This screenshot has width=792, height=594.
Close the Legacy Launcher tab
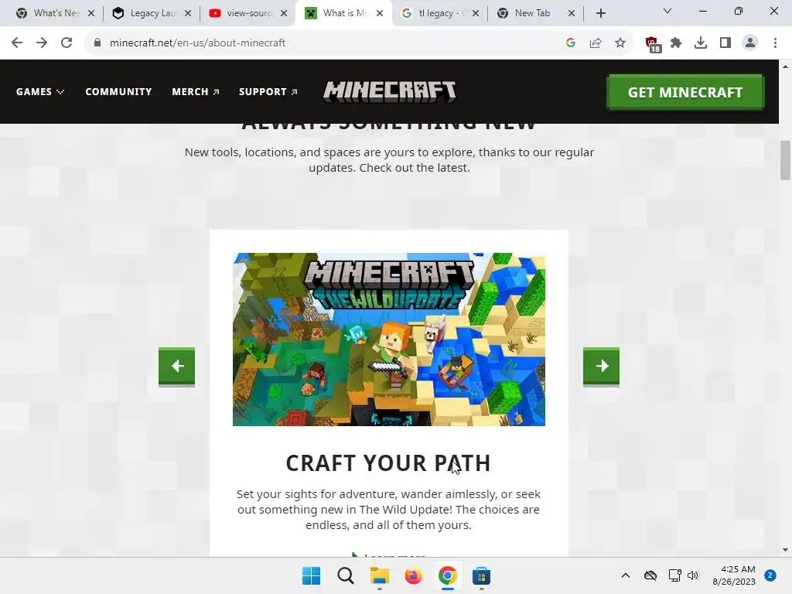click(x=188, y=13)
